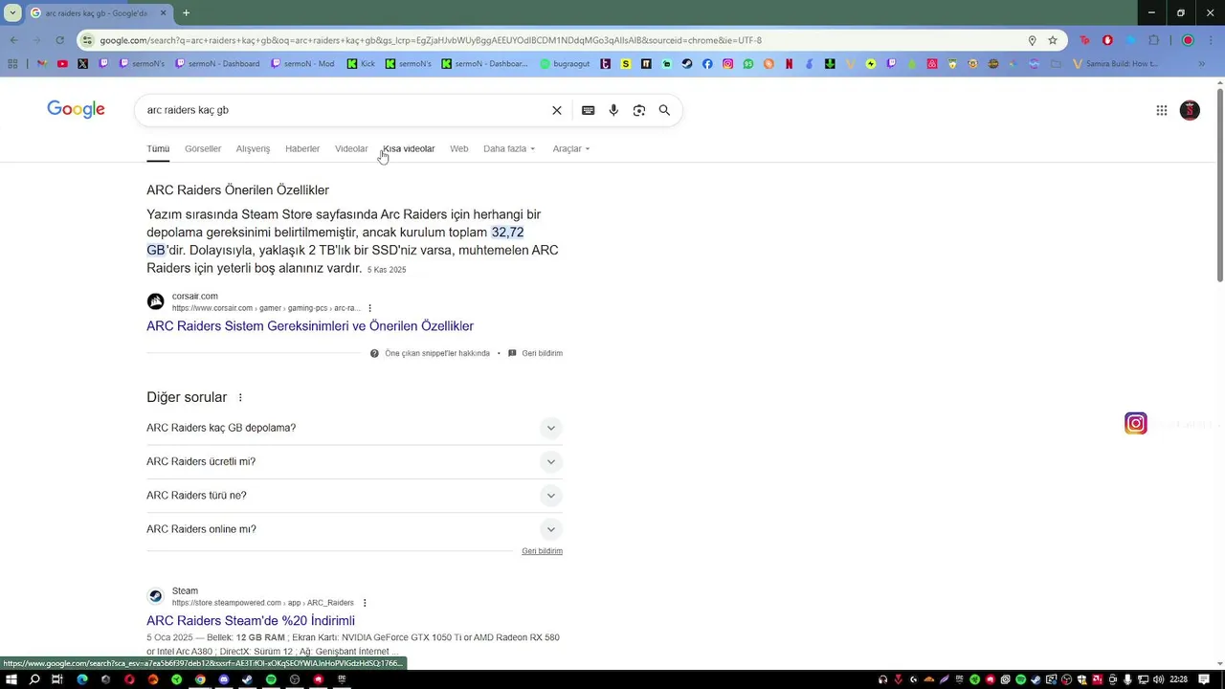Screen dimensions: 1225x689
Task: Open the bugraogut bookmark
Action: 567,64
